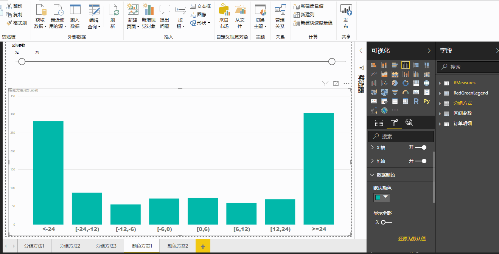The image size is (499, 254).
Task: Open more visuals ellipsis in pane
Action: [x=395, y=110]
